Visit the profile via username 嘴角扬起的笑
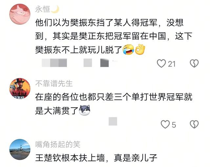210x167 pixels. coord(58,144)
